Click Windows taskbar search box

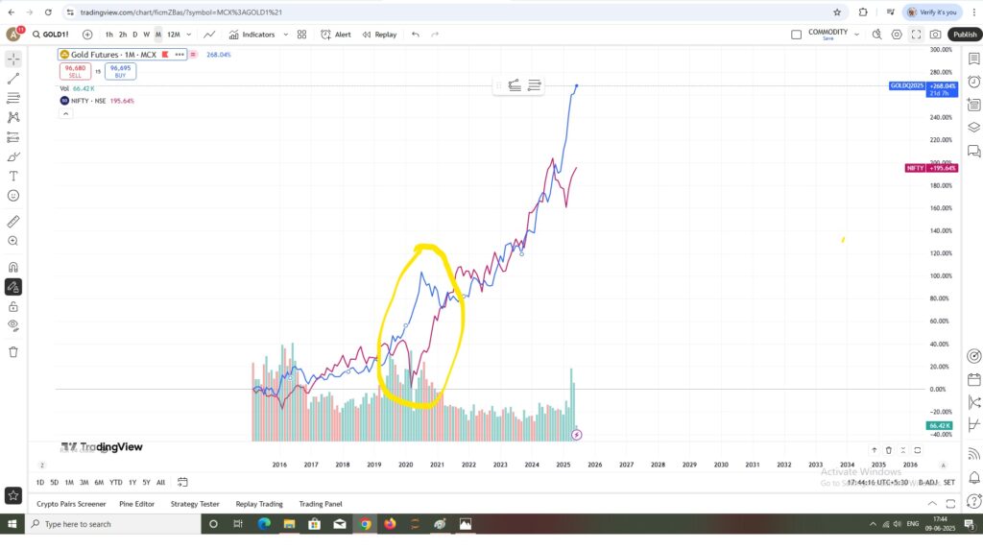pyautogui.click(x=113, y=524)
